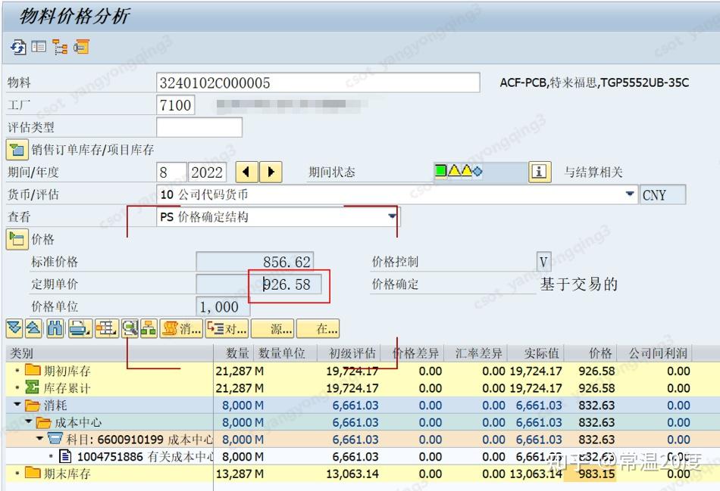
Task: Open the detail list view icon
Action: click(x=38, y=45)
